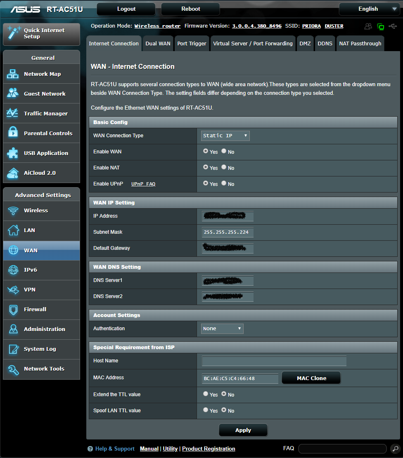
Task: Click the green network status icon
Action: [380, 26]
